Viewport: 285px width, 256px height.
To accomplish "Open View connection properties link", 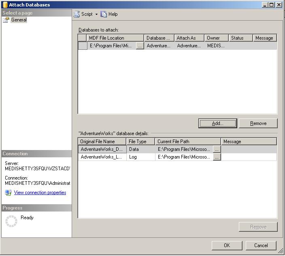I will point(40,193).
